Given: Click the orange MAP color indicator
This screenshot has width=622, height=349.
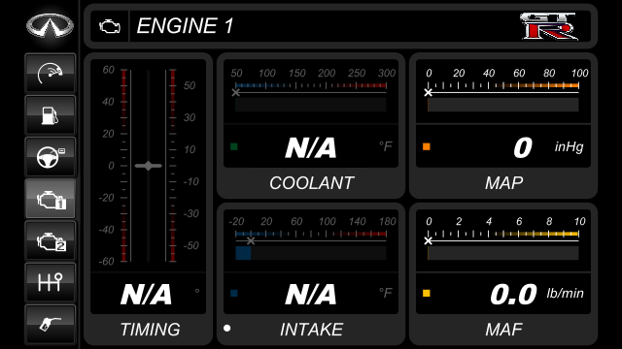Looking at the screenshot, I should pos(427,146).
